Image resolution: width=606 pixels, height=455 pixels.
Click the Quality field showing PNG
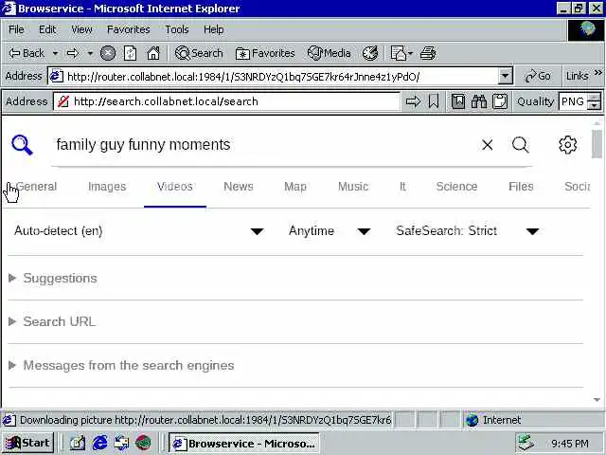click(573, 101)
